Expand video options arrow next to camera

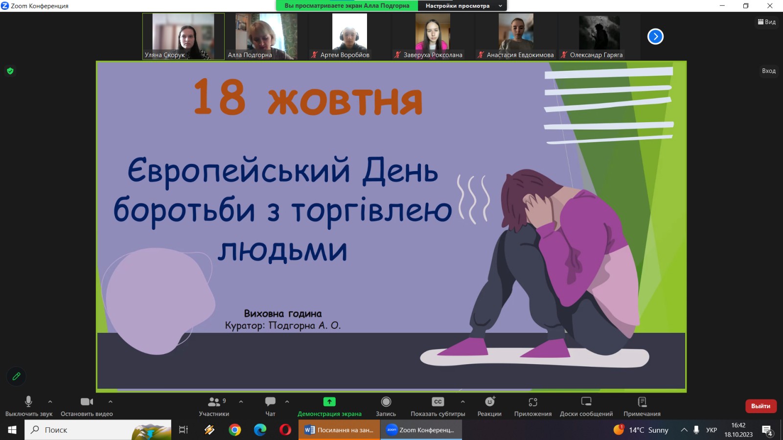pos(111,401)
